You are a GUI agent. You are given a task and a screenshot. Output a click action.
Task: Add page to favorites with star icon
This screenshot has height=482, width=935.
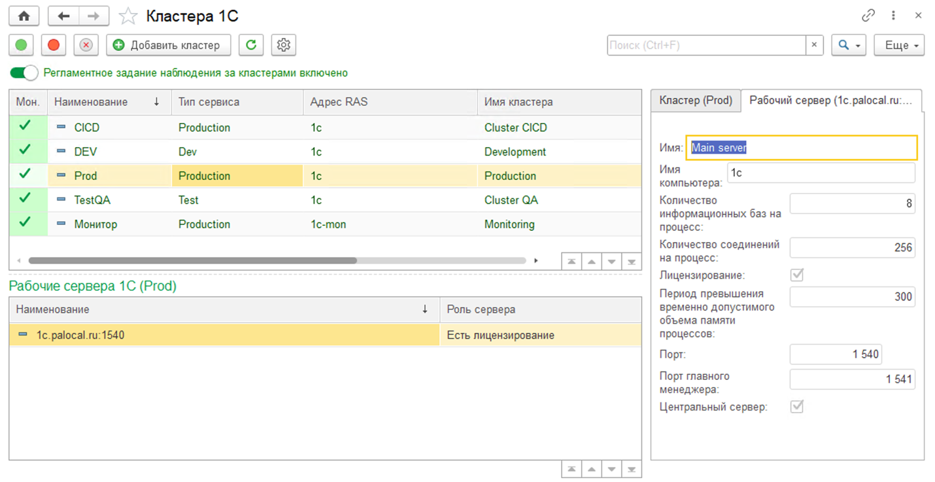pyautogui.click(x=128, y=16)
